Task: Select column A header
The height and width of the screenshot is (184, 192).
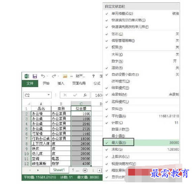Action: pyautogui.click(x=41, y=104)
